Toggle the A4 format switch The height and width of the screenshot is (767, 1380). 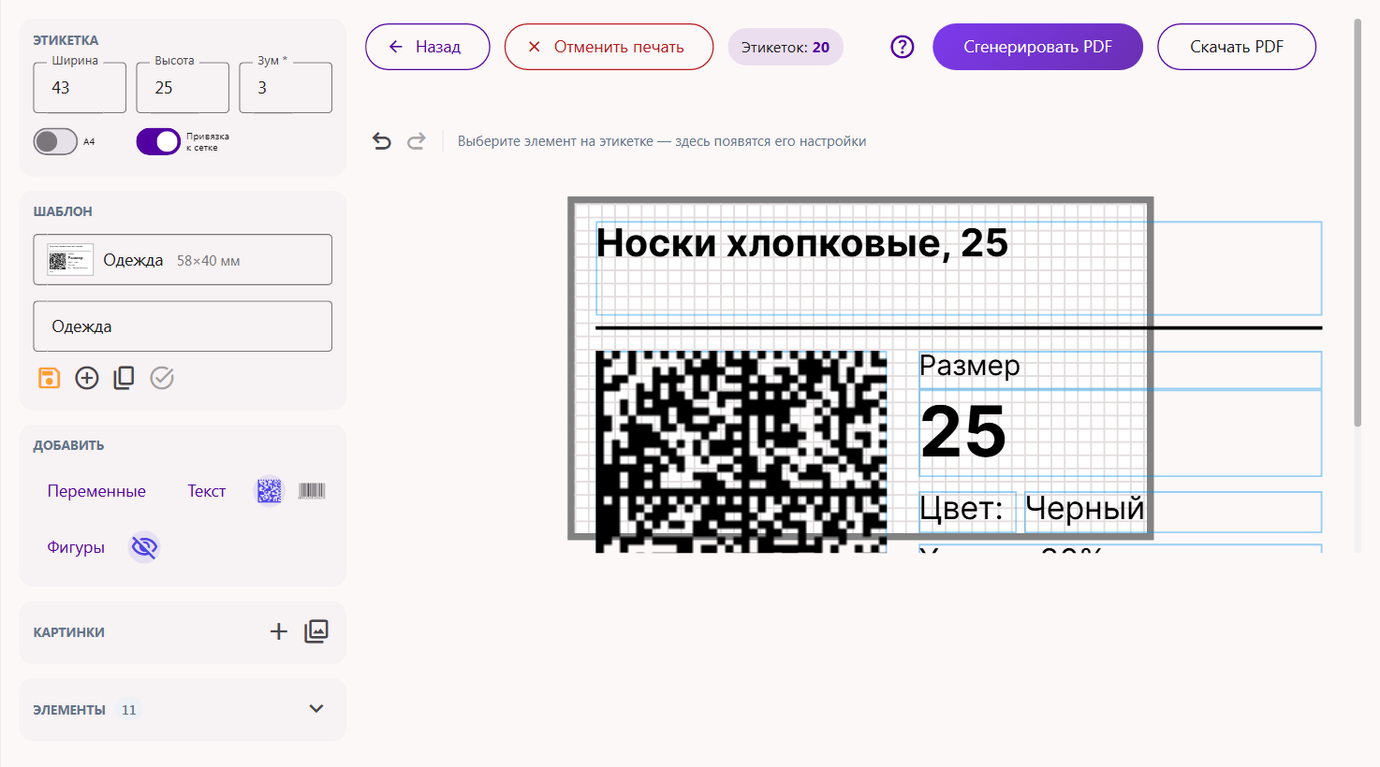(x=55, y=142)
